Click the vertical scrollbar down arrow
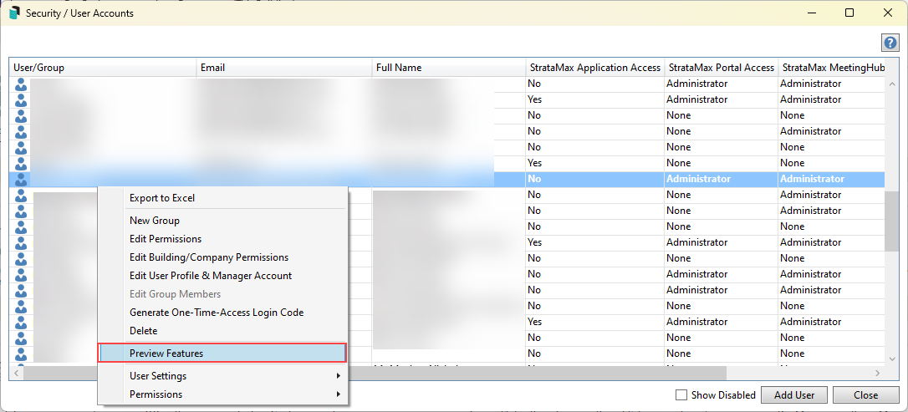 click(892, 359)
